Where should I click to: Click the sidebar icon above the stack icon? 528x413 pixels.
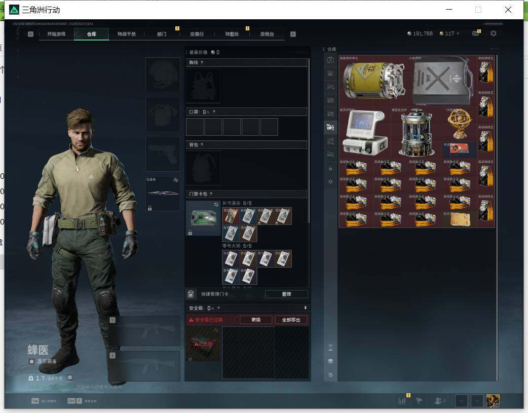coord(330,348)
